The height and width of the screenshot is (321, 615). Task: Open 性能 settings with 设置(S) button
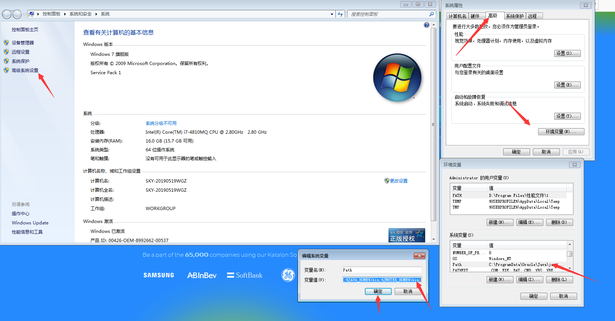(567, 54)
